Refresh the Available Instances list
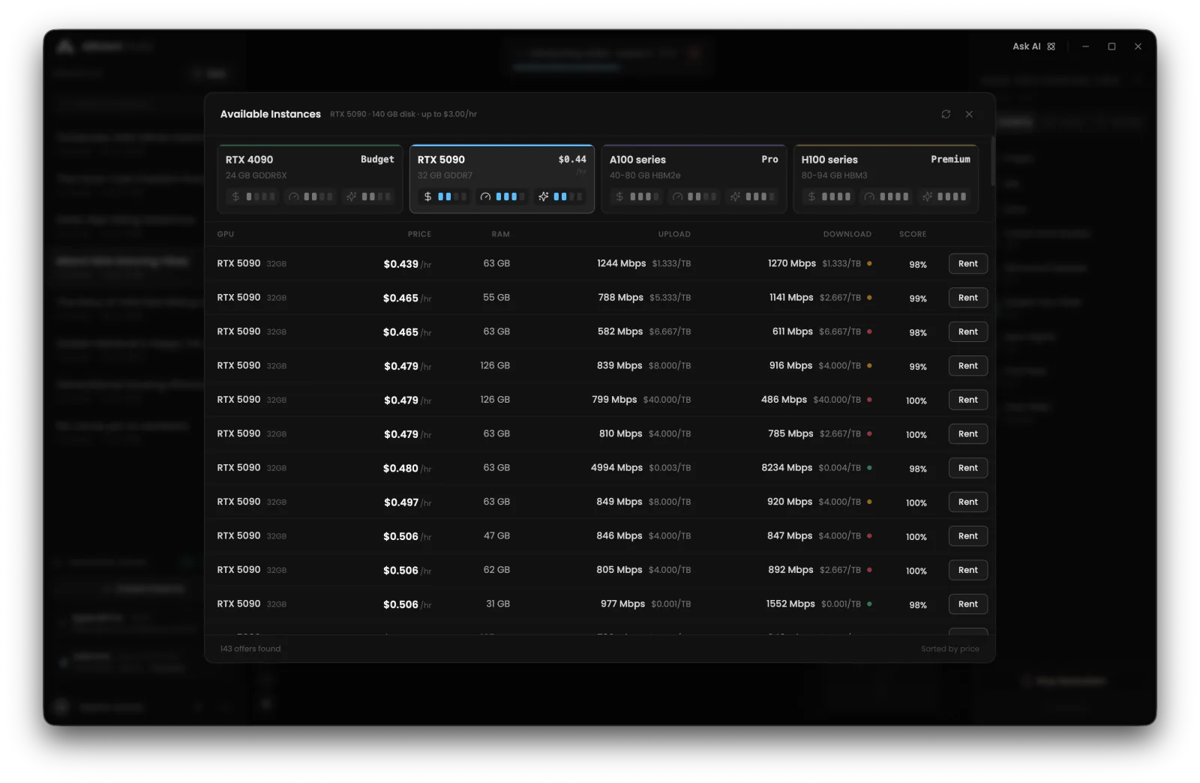Image resolution: width=1200 pixels, height=783 pixels. 946,114
